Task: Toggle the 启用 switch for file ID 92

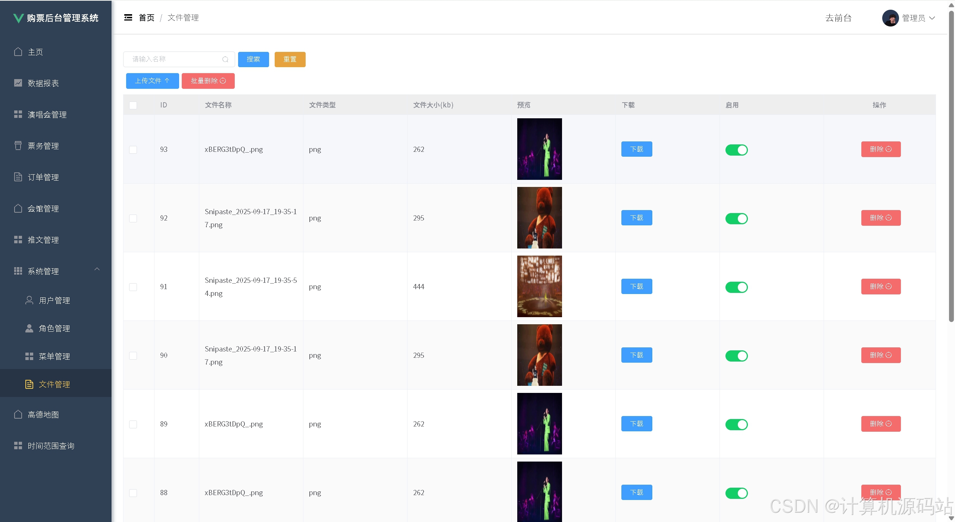Action: click(x=736, y=219)
